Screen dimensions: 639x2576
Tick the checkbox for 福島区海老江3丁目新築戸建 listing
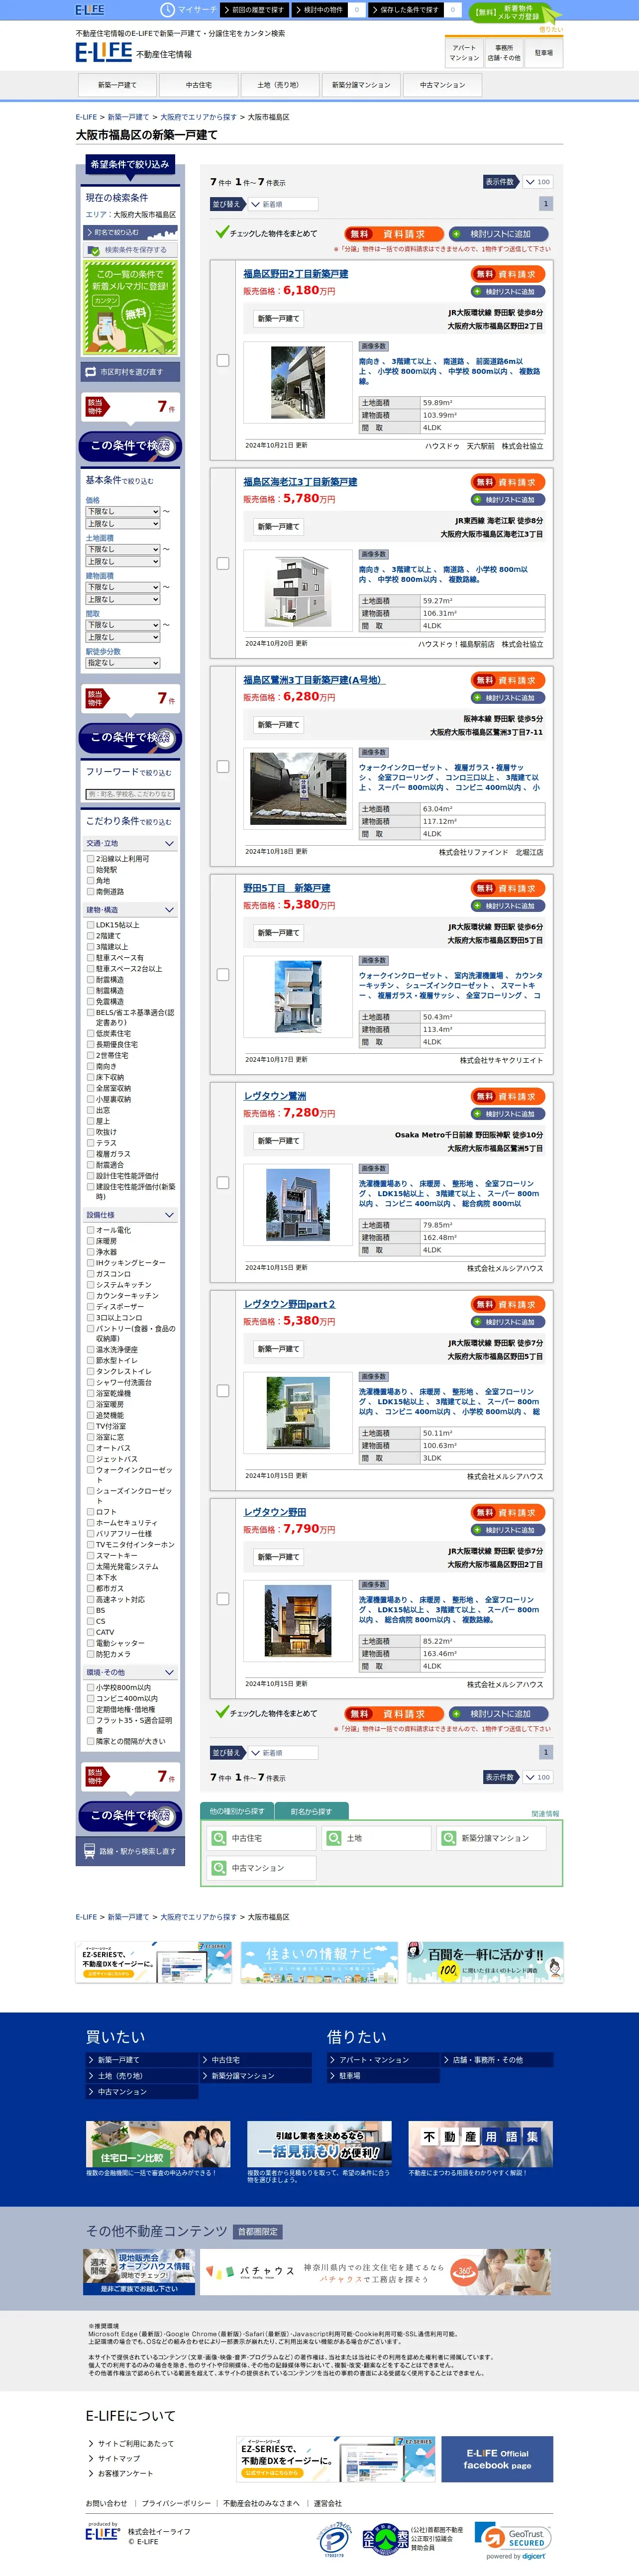pyautogui.click(x=223, y=564)
